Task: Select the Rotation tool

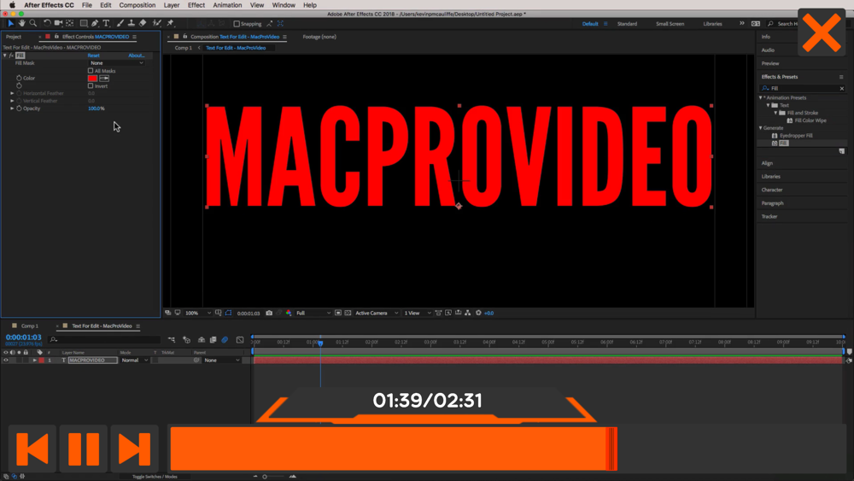Action: click(x=47, y=23)
